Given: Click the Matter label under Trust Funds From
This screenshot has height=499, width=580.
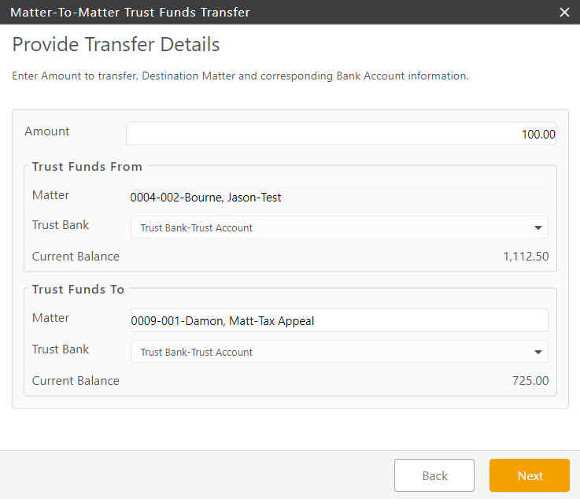Looking at the screenshot, I should tap(50, 195).
